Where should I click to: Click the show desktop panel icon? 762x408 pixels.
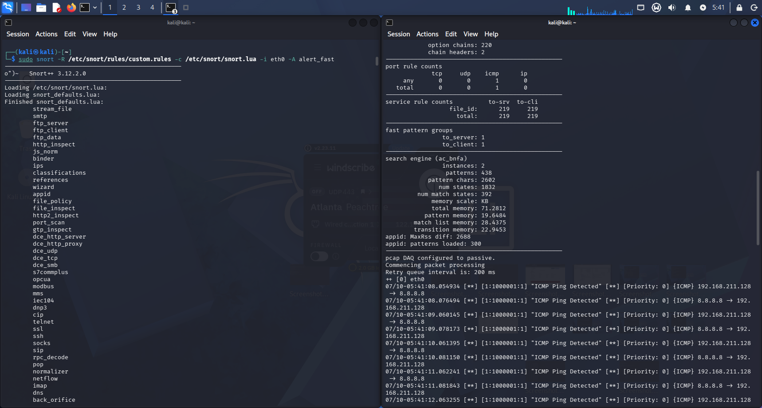(26, 8)
